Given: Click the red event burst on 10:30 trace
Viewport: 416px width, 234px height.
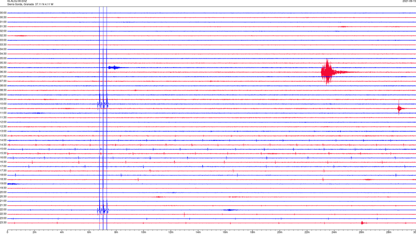Looking at the screenshot, I should (x=400, y=108).
